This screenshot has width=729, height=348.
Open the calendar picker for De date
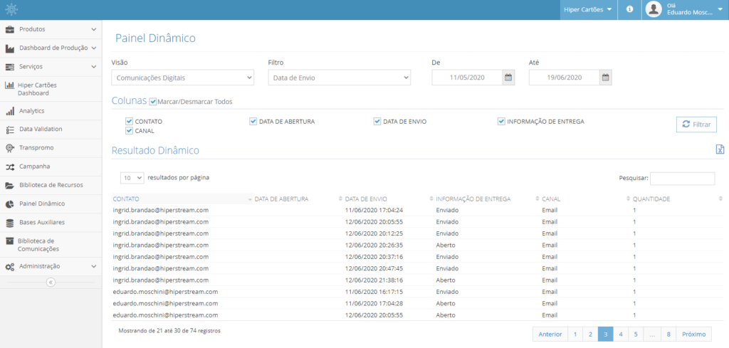pos(508,78)
